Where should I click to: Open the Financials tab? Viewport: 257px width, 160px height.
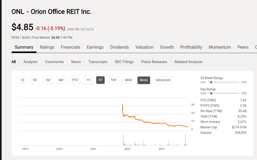pyautogui.click(x=71, y=47)
